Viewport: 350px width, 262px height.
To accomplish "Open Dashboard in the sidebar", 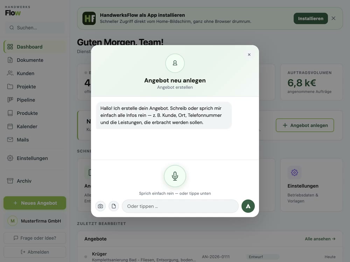I will coord(35,47).
